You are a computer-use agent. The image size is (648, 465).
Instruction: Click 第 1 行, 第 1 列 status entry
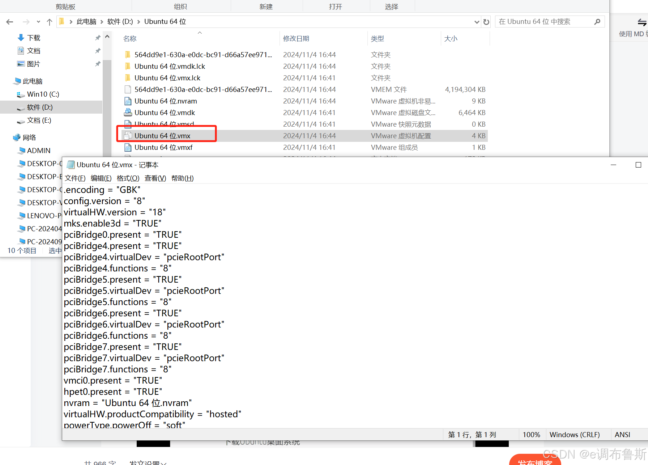coord(472,435)
